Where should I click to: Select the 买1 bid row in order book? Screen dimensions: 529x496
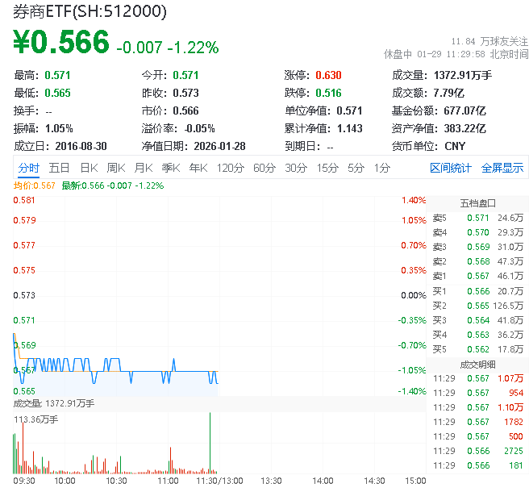477,290
